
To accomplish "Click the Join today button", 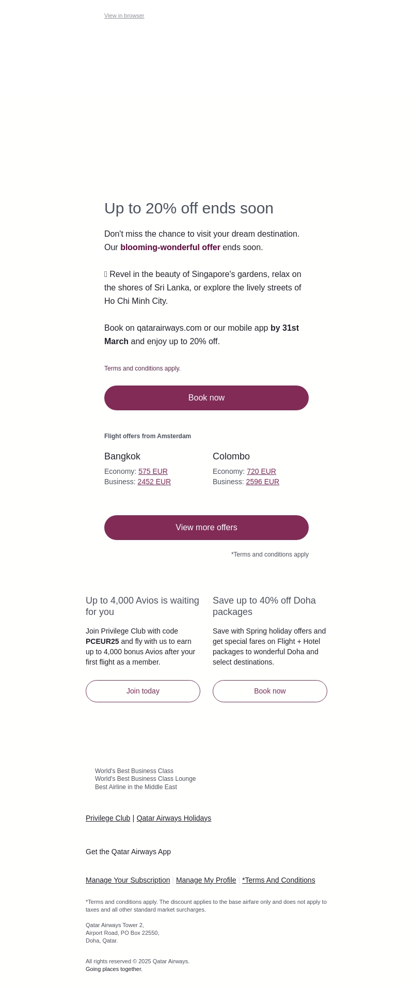I will pyautogui.click(x=143, y=691).
